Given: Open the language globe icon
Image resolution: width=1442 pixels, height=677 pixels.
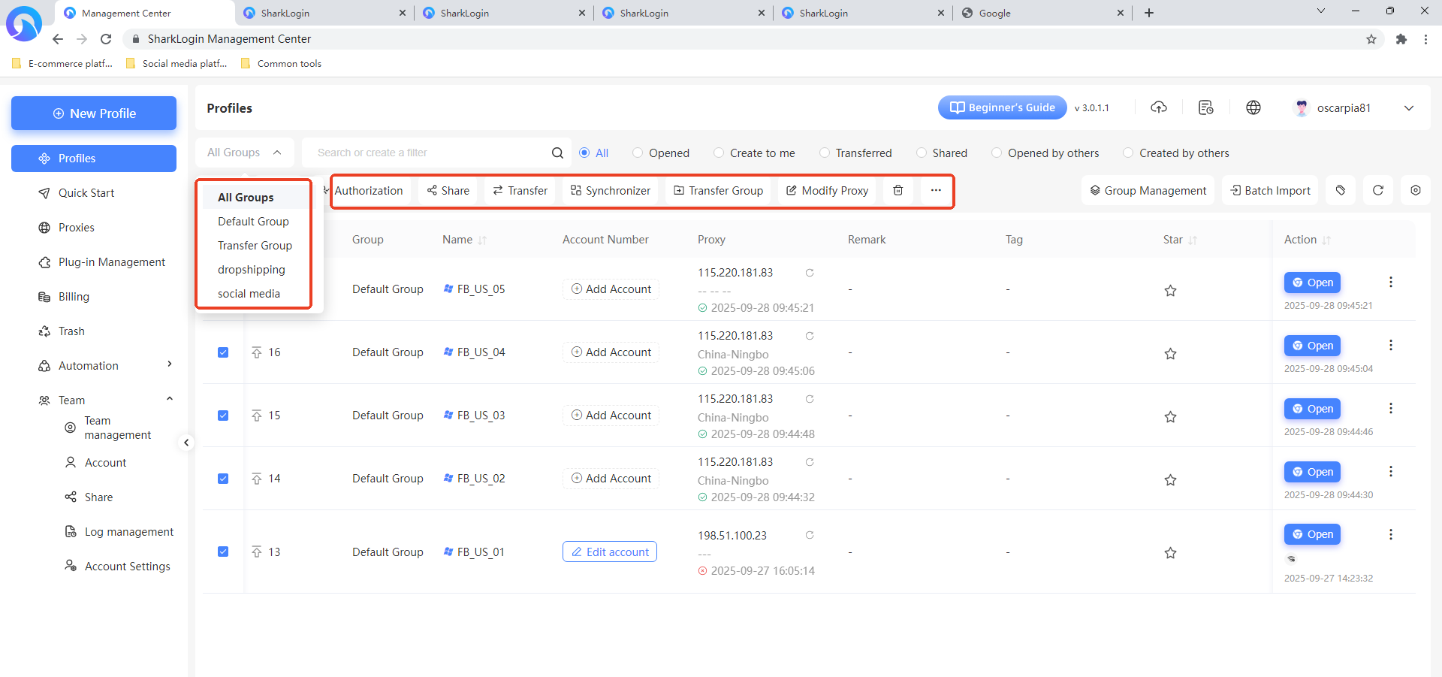Looking at the screenshot, I should (1253, 108).
